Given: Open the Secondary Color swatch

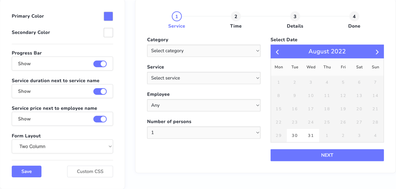Looking at the screenshot, I should click(x=108, y=33).
